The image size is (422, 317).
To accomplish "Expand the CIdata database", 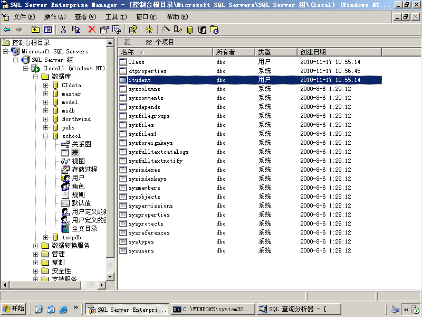I will pos(46,86).
